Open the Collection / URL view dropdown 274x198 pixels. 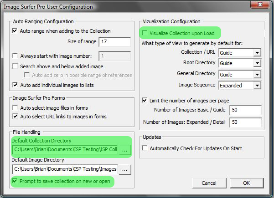240,52
